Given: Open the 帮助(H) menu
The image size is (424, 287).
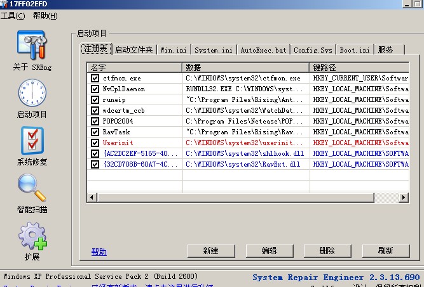Looking at the screenshot, I should pyautogui.click(x=45, y=16).
